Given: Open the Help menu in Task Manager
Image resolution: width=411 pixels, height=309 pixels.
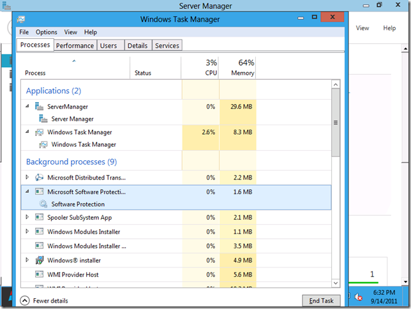Looking at the screenshot, I should click(x=91, y=32).
